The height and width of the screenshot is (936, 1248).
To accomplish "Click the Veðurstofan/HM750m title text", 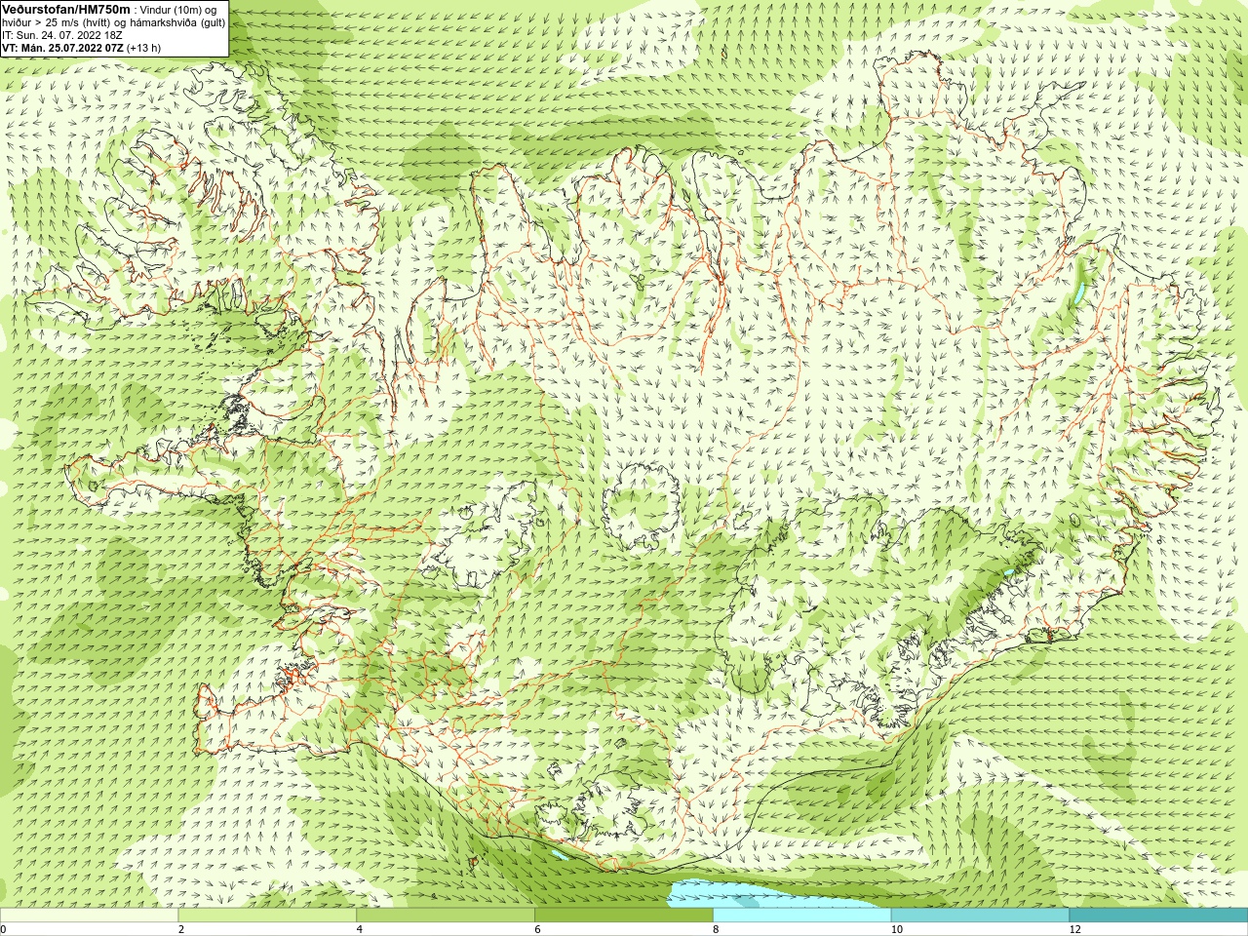I will [x=66, y=9].
